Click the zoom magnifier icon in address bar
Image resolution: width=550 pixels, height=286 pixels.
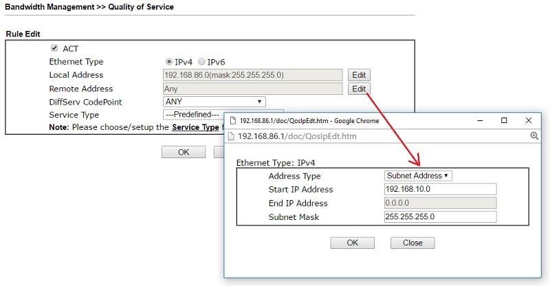pyautogui.click(x=534, y=136)
